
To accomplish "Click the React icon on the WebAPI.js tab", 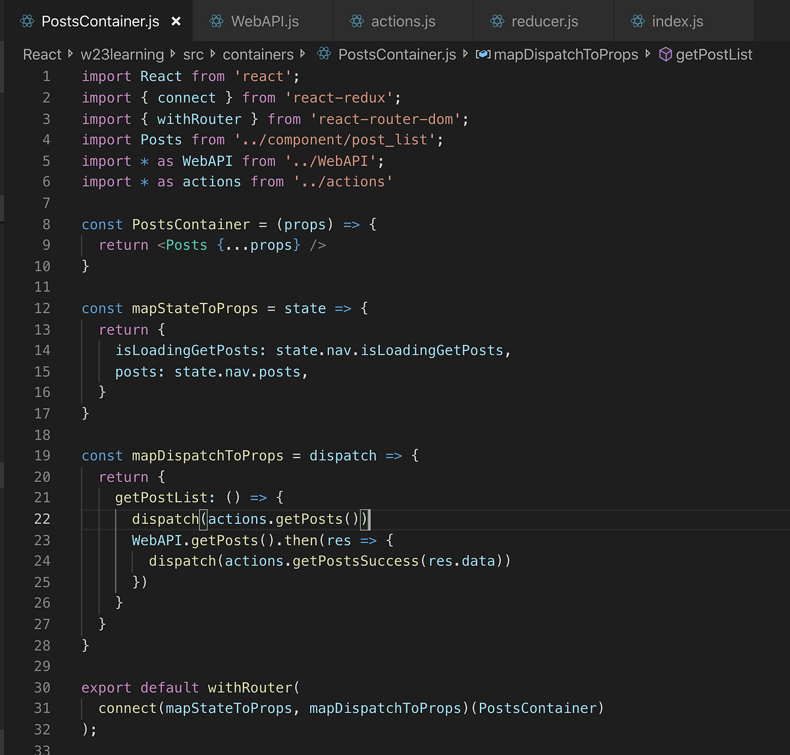I will tap(216, 20).
